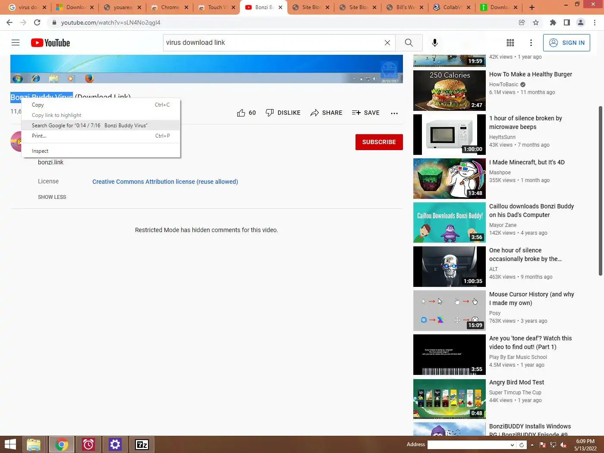Open BonziBUDDY Installs Windows video title
The width and height of the screenshot is (604, 453).
click(x=530, y=430)
